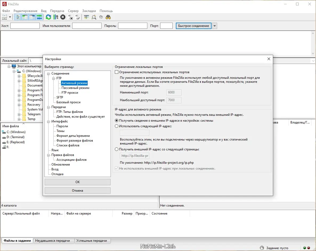Select Обновления settings page
This screenshot has width=316, height=251.
60,164
